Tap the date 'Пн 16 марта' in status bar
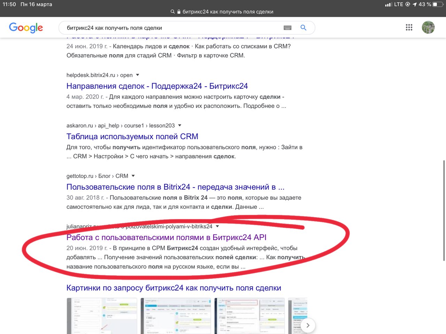The width and height of the screenshot is (446, 334). pos(36,4)
